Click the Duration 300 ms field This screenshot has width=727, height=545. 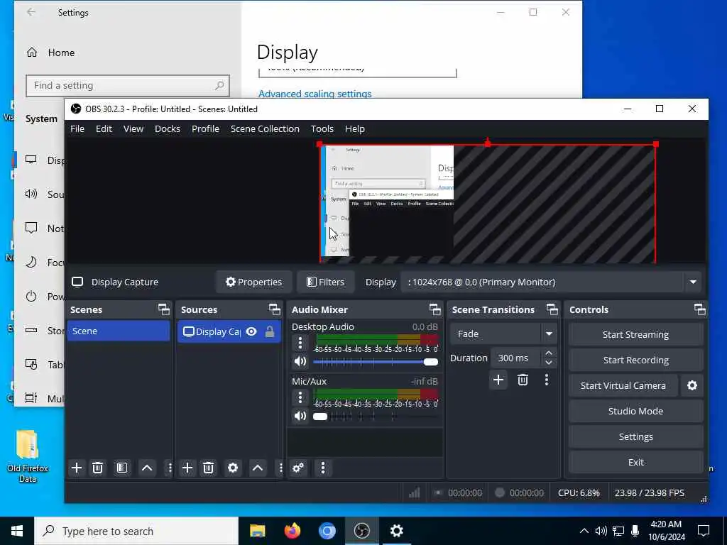(516, 358)
